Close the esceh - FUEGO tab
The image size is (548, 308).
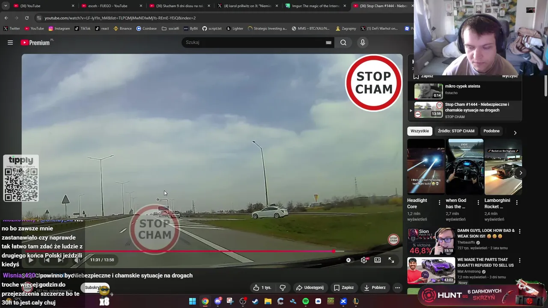pos(141,6)
